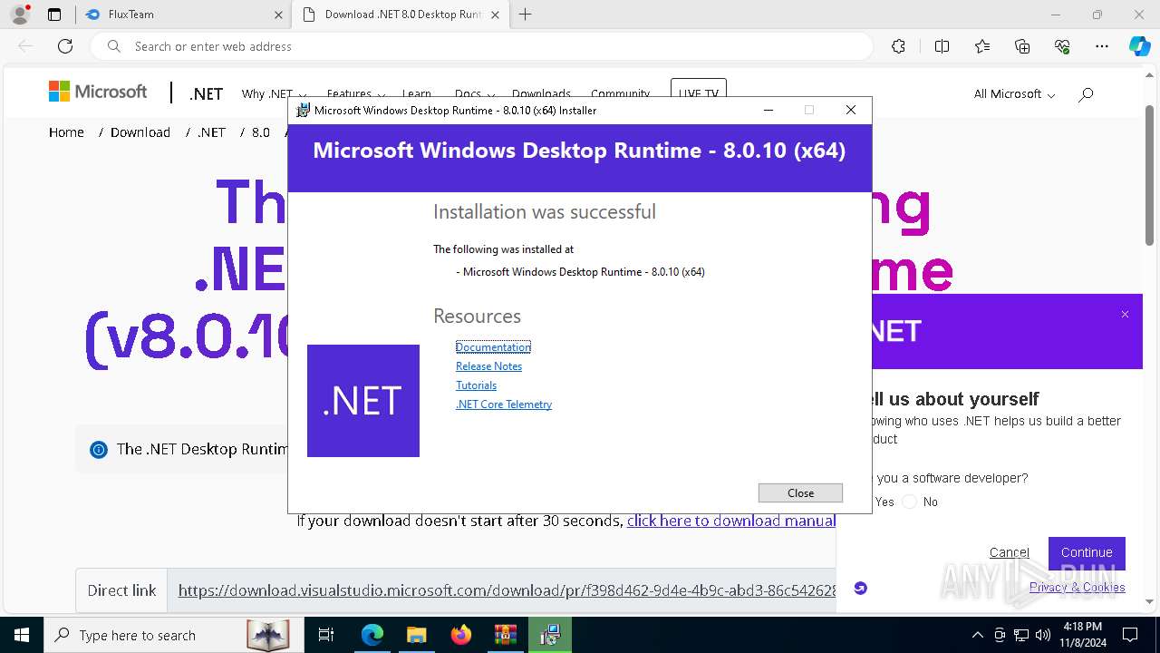Image resolution: width=1160 pixels, height=653 pixels.
Task: Show hidden tray icons chevron
Action: 977,635
